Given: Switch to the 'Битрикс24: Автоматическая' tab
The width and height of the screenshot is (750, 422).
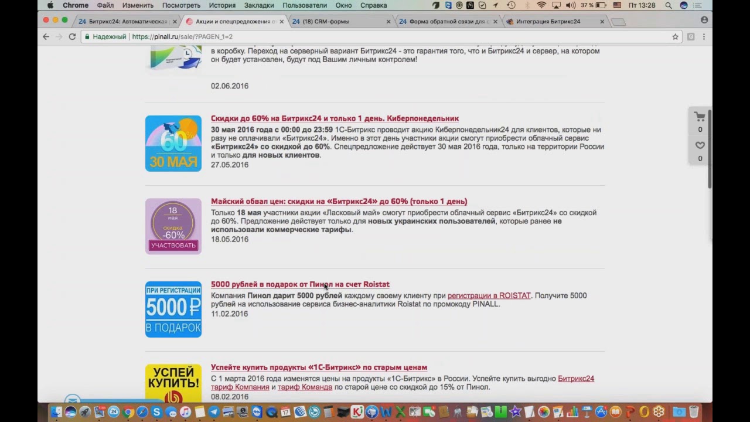Looking at the screenshot, I should pyautogui.click(x=127, y=22).
